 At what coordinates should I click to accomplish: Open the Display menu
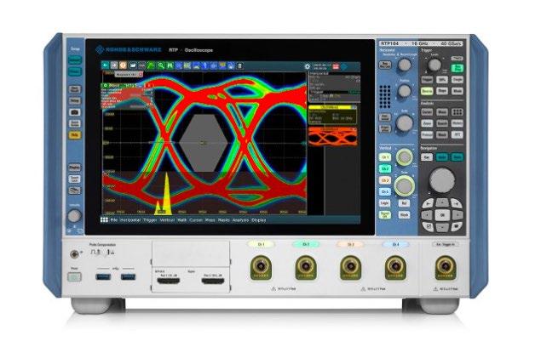pos(259,219)
